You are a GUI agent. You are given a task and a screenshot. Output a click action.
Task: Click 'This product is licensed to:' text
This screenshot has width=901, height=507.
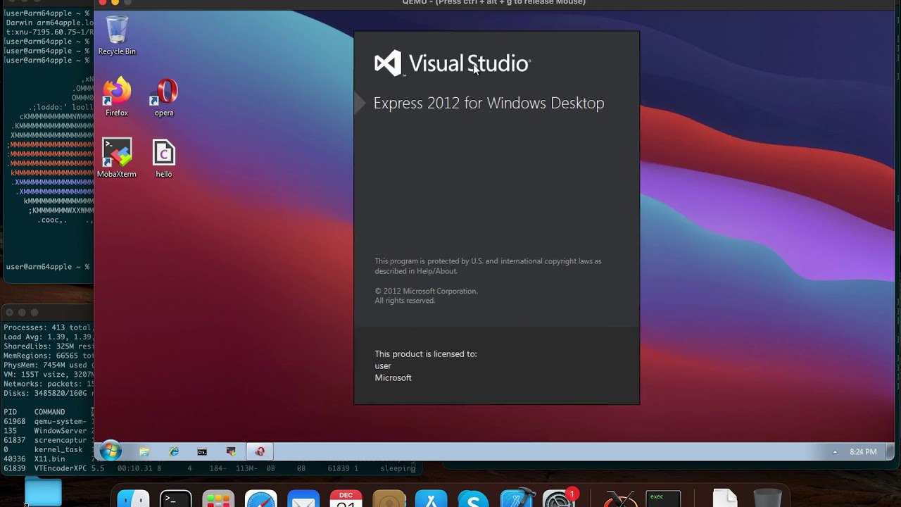[426, 354]
